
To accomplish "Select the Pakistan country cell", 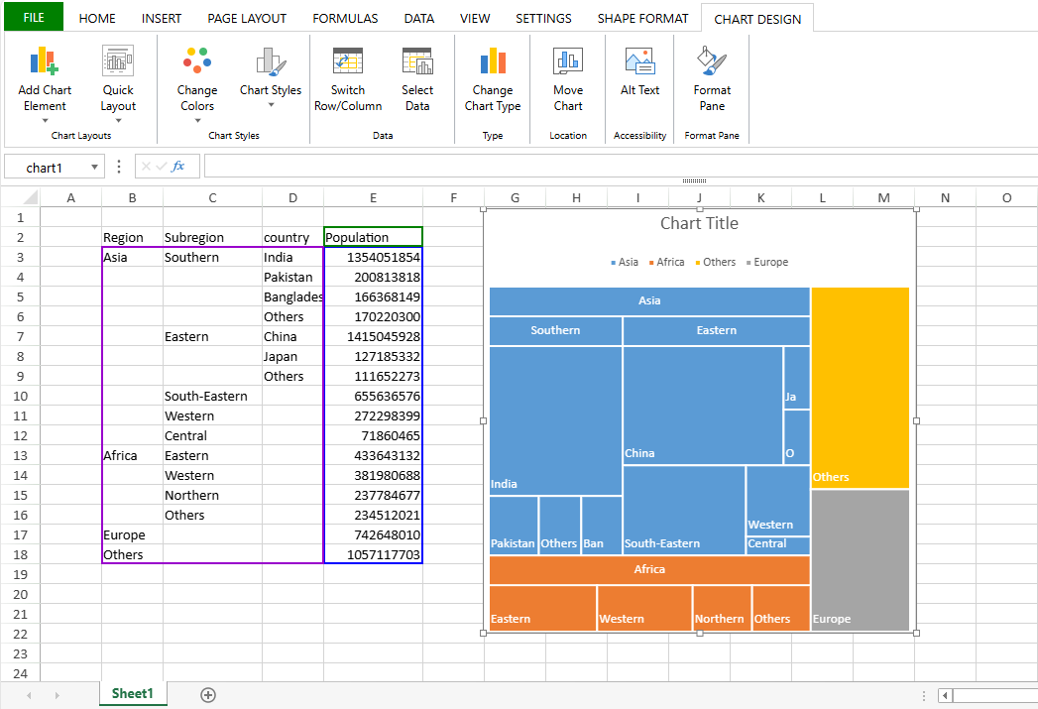I will coord(292,277).
